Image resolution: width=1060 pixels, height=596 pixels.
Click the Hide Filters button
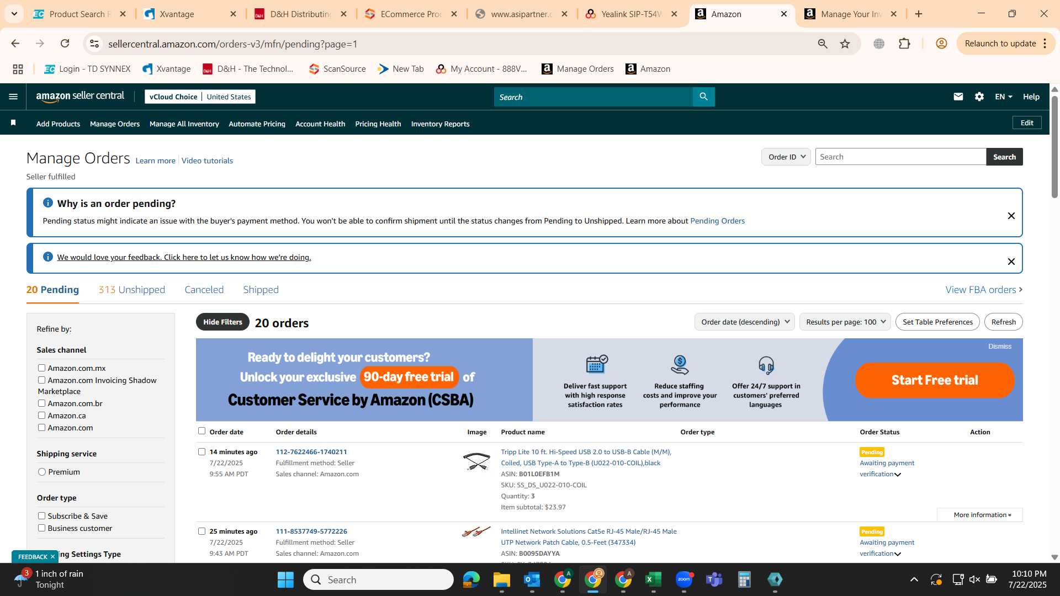click(222, 322)
